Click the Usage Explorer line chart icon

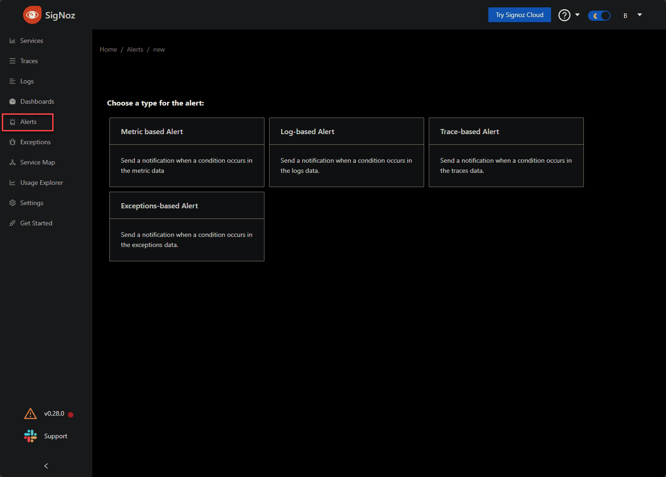coord(12,183)
